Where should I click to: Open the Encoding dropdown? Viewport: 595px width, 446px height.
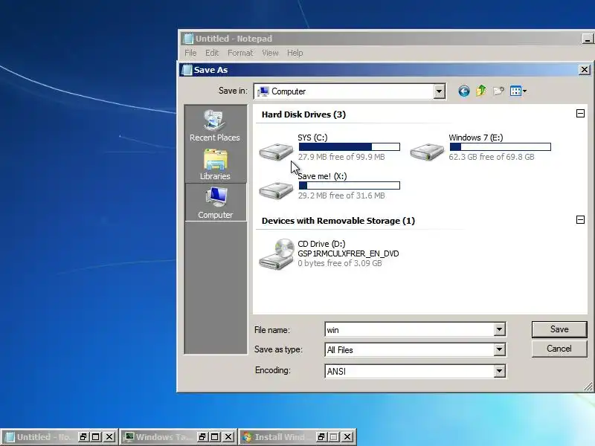point(499,371)
